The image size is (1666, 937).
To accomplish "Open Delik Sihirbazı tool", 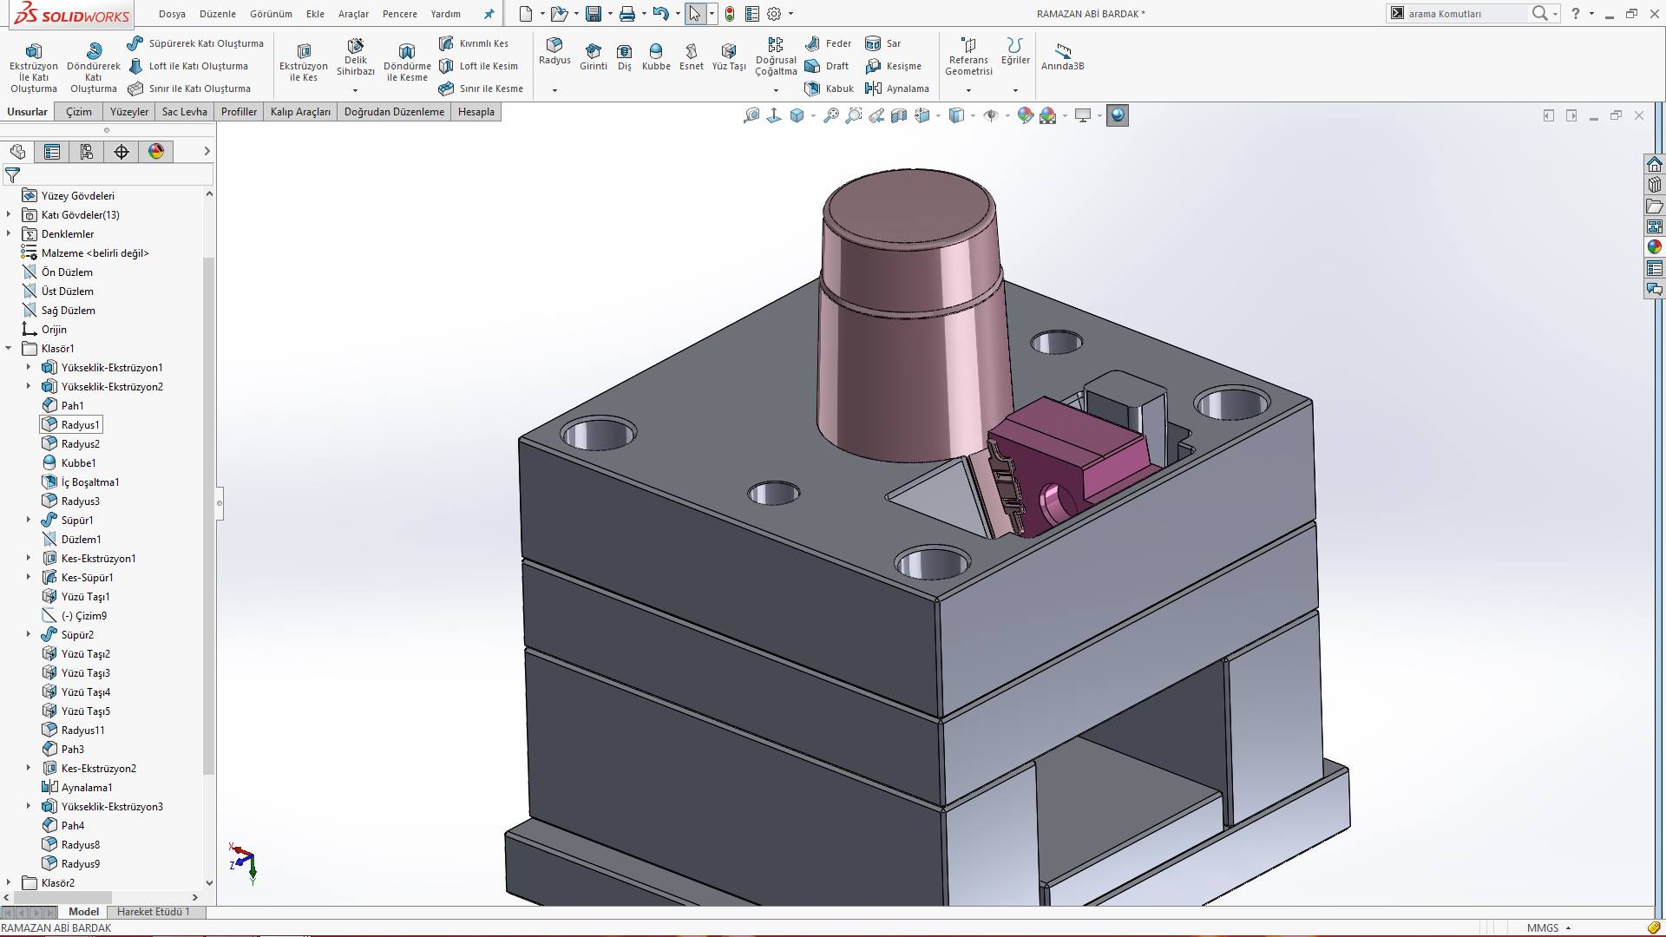I will pos(356,57).
